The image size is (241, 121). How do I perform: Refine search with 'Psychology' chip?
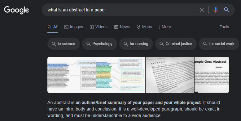(100, 44)
